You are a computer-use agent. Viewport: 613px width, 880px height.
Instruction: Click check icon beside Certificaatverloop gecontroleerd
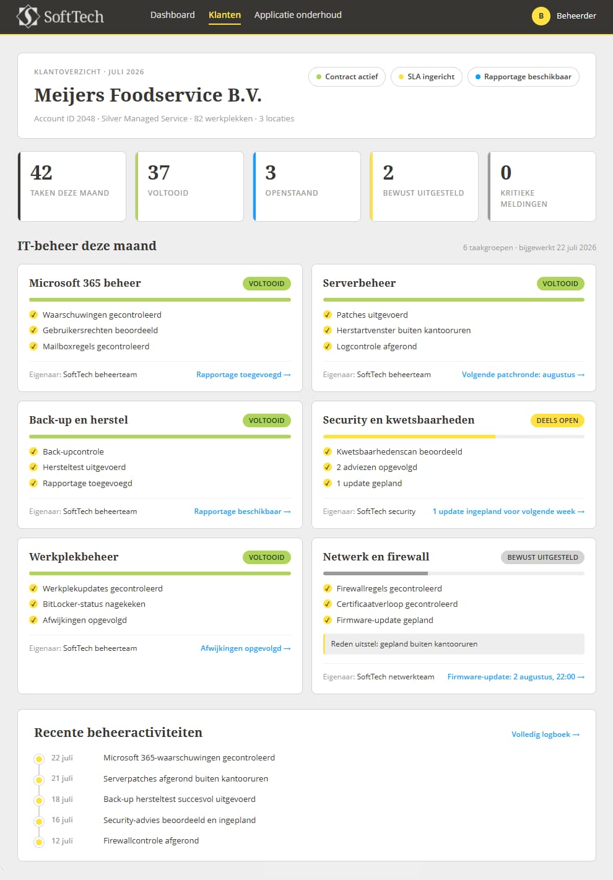(328, 604)
